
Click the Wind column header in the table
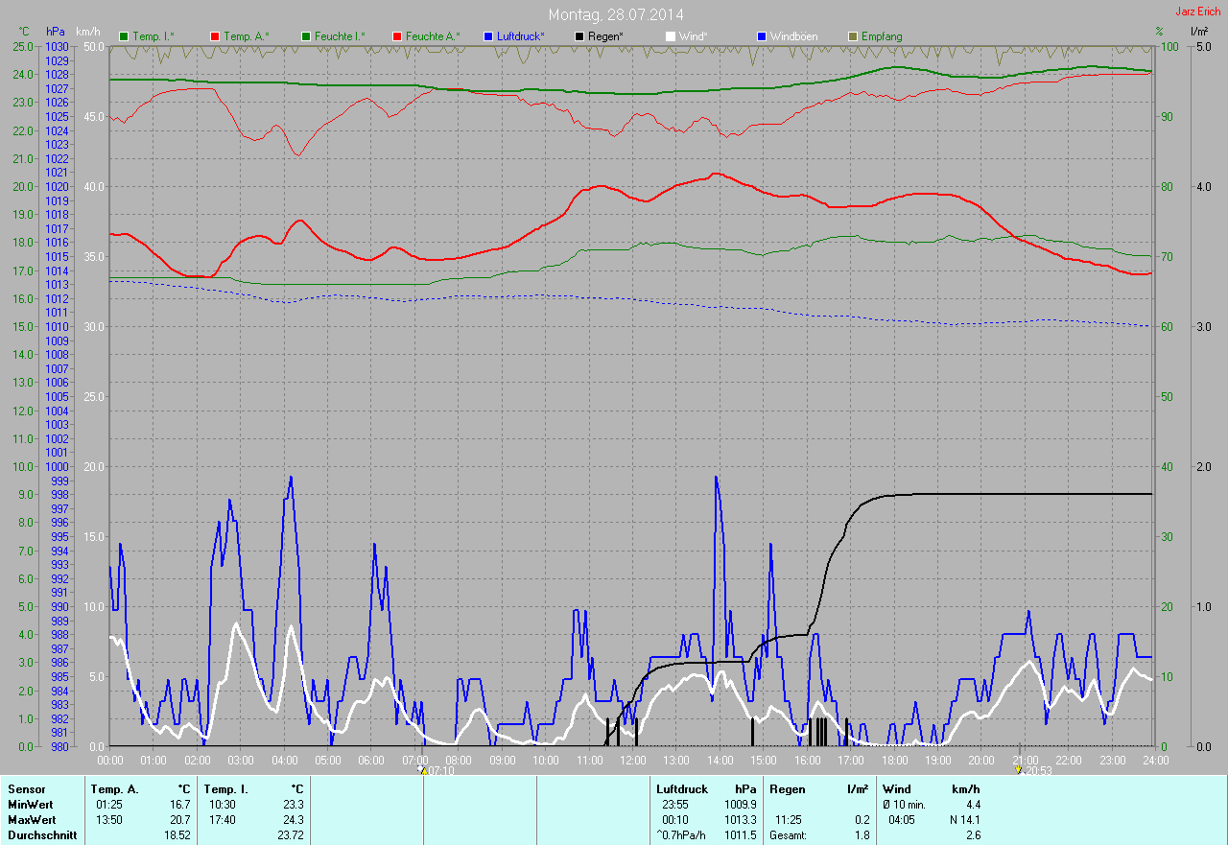point(896,789)
